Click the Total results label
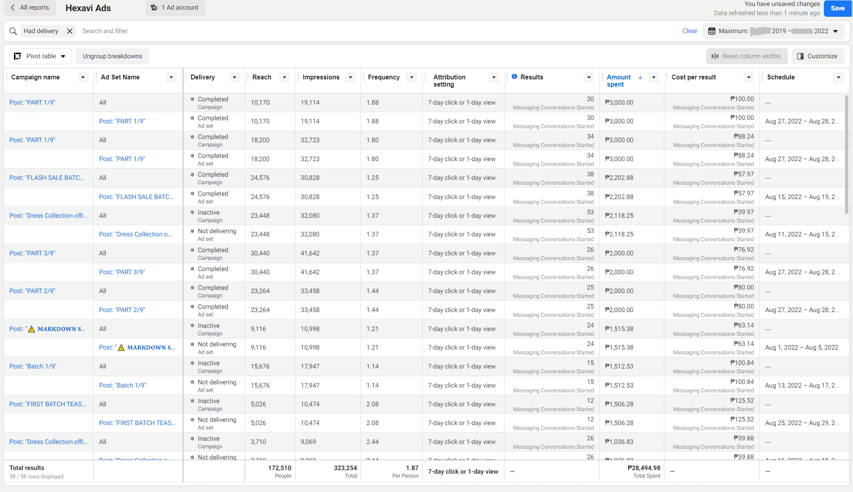 pyautogui.click(x=27, y=468)
